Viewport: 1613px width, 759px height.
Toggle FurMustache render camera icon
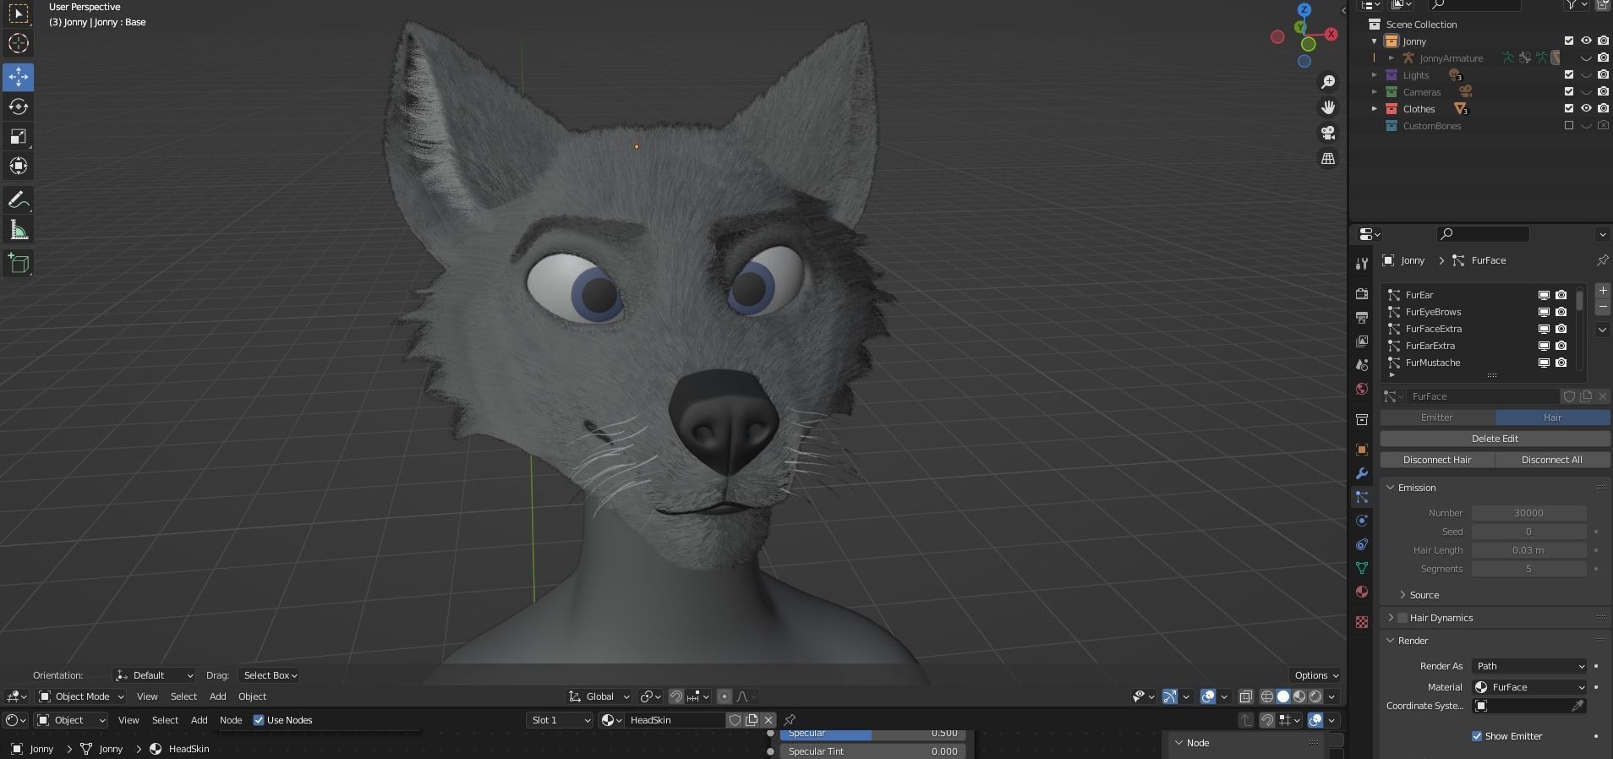click(1561, 363)
